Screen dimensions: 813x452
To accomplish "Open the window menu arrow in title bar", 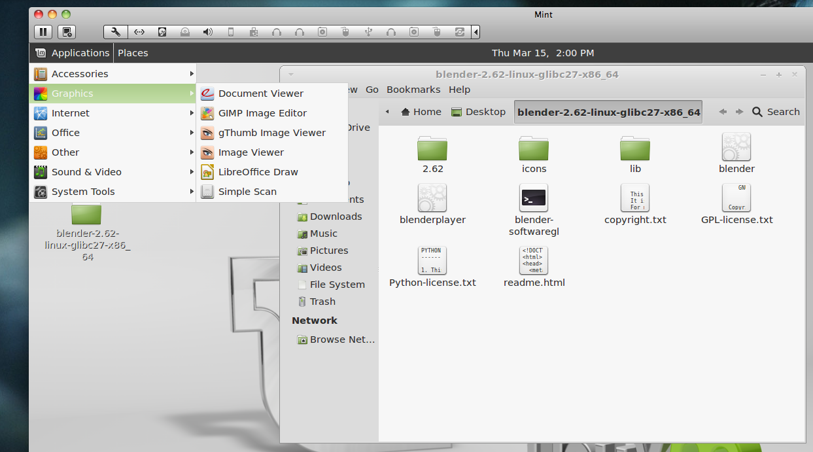I will tap(291, 75).
